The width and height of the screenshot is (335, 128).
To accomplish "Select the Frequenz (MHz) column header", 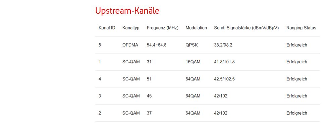I will [x=163, y=28].
